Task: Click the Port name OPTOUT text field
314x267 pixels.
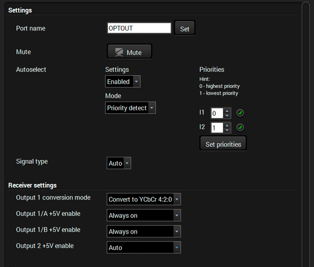Action: click(x=139, y=28)
